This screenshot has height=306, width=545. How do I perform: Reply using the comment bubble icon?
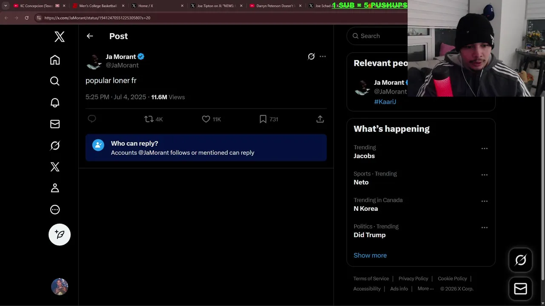click(92, 119)
